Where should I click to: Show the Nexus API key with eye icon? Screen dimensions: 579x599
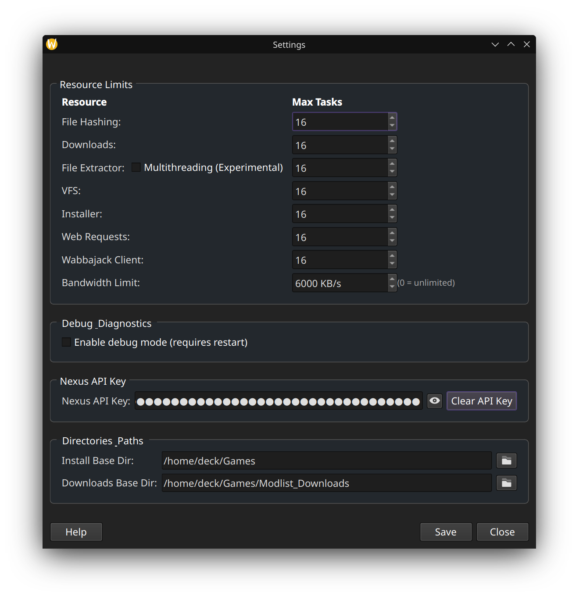[434, 401]
